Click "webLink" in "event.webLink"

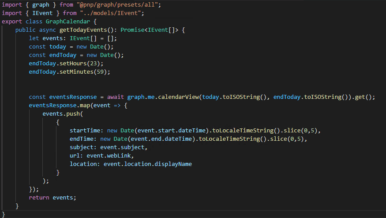(x=119, y=155)
